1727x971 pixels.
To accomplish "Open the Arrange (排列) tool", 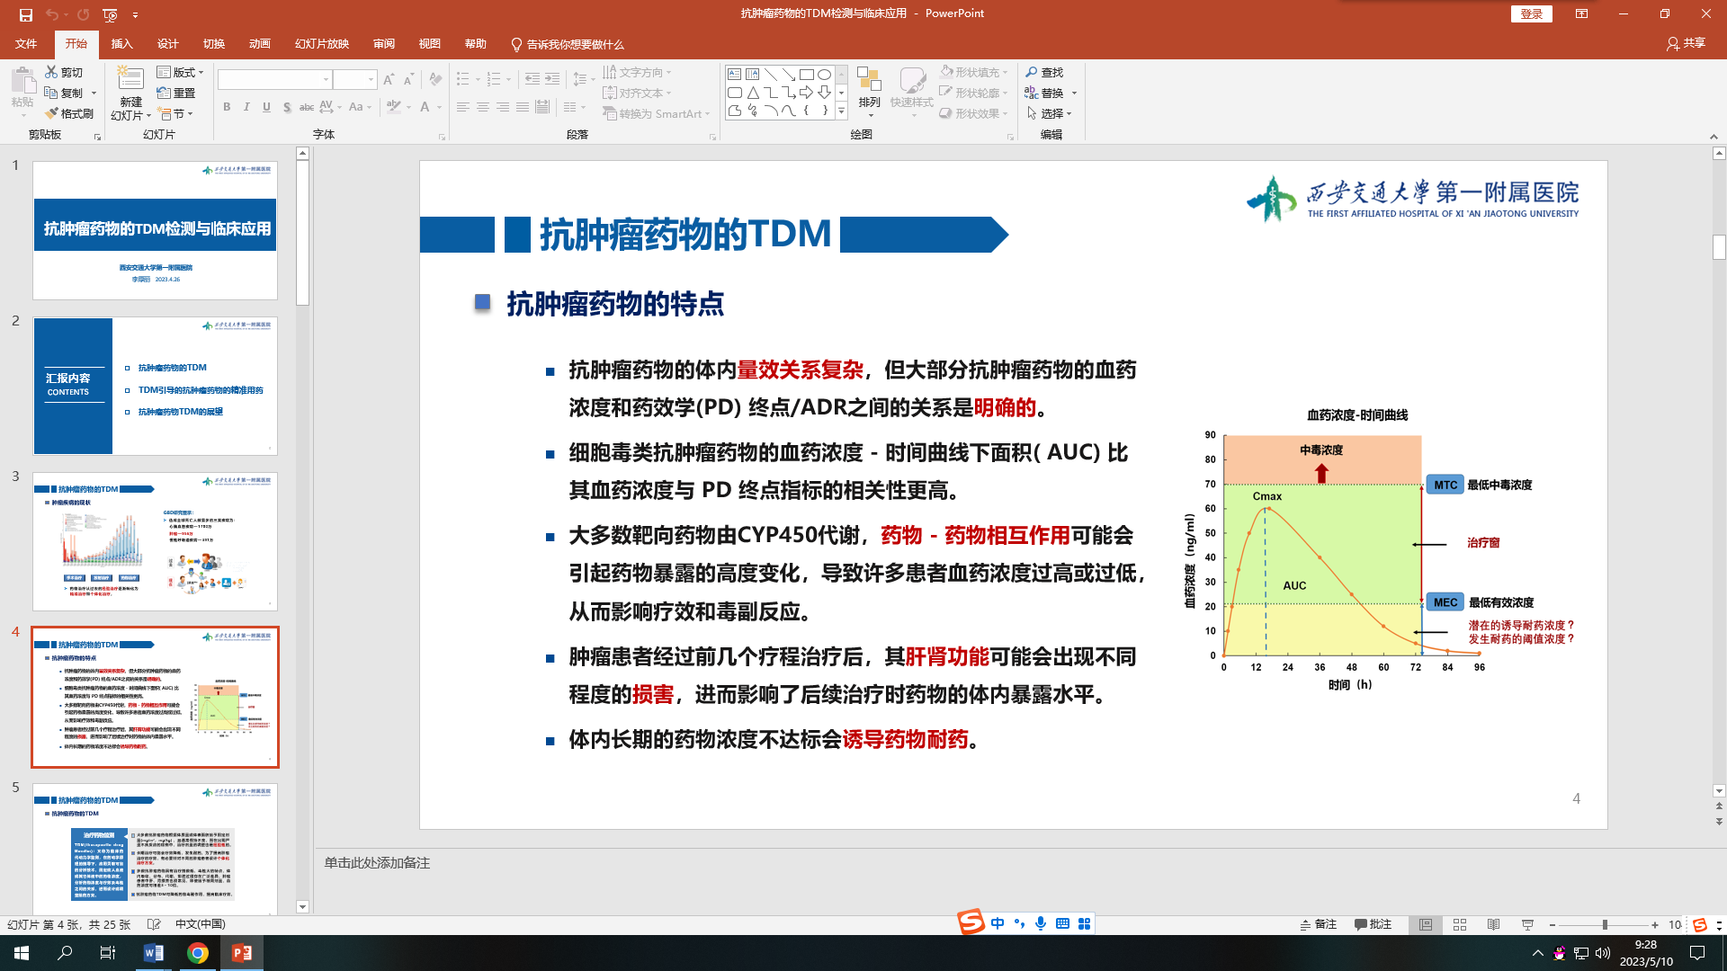I will point(869,91).
